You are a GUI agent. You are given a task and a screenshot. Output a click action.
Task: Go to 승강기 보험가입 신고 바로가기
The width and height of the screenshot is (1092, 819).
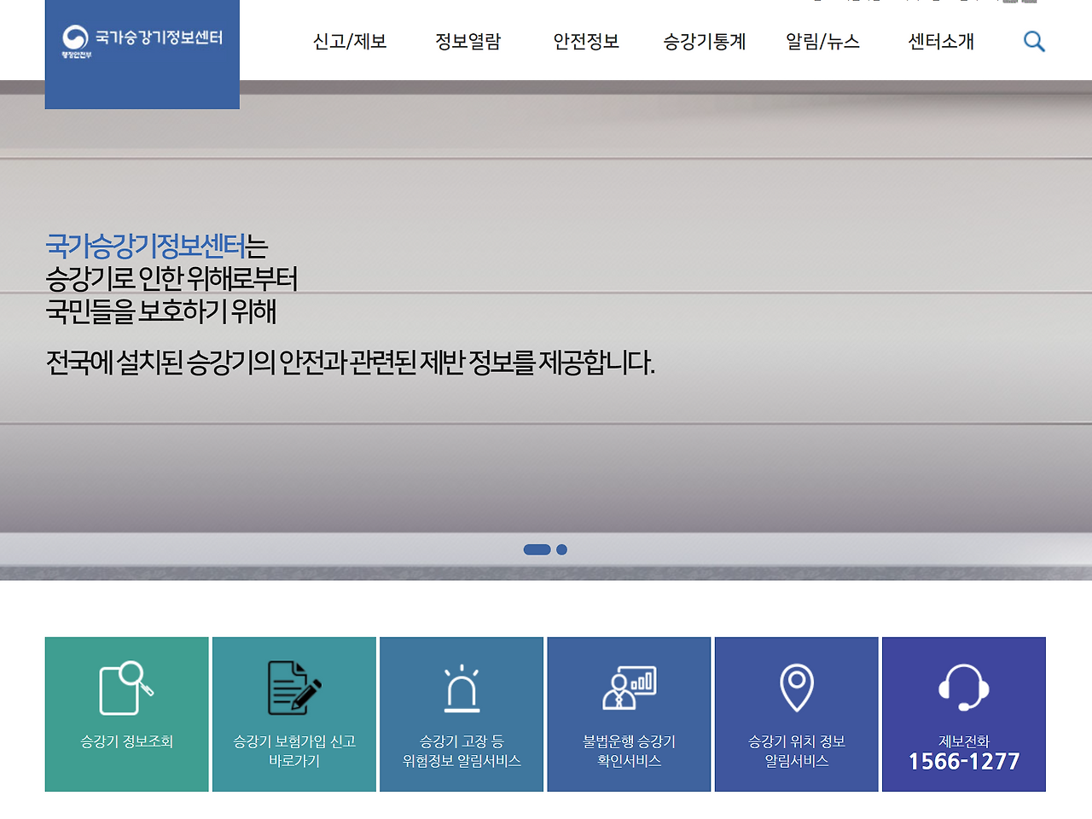pos(293,714)
